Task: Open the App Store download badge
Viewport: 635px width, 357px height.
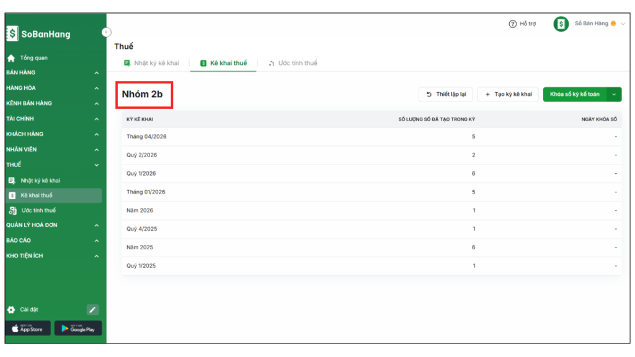Action: [28, 329]
